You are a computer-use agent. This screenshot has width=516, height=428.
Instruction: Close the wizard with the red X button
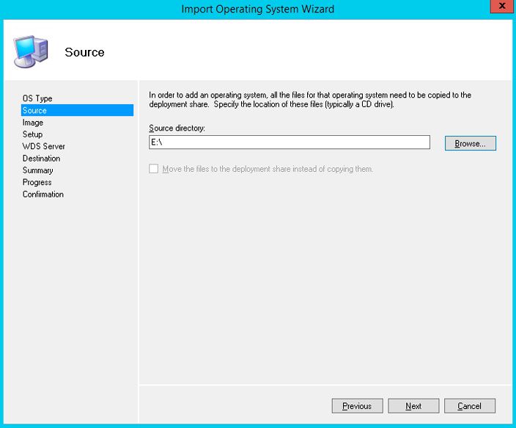[x=502, y=6]
